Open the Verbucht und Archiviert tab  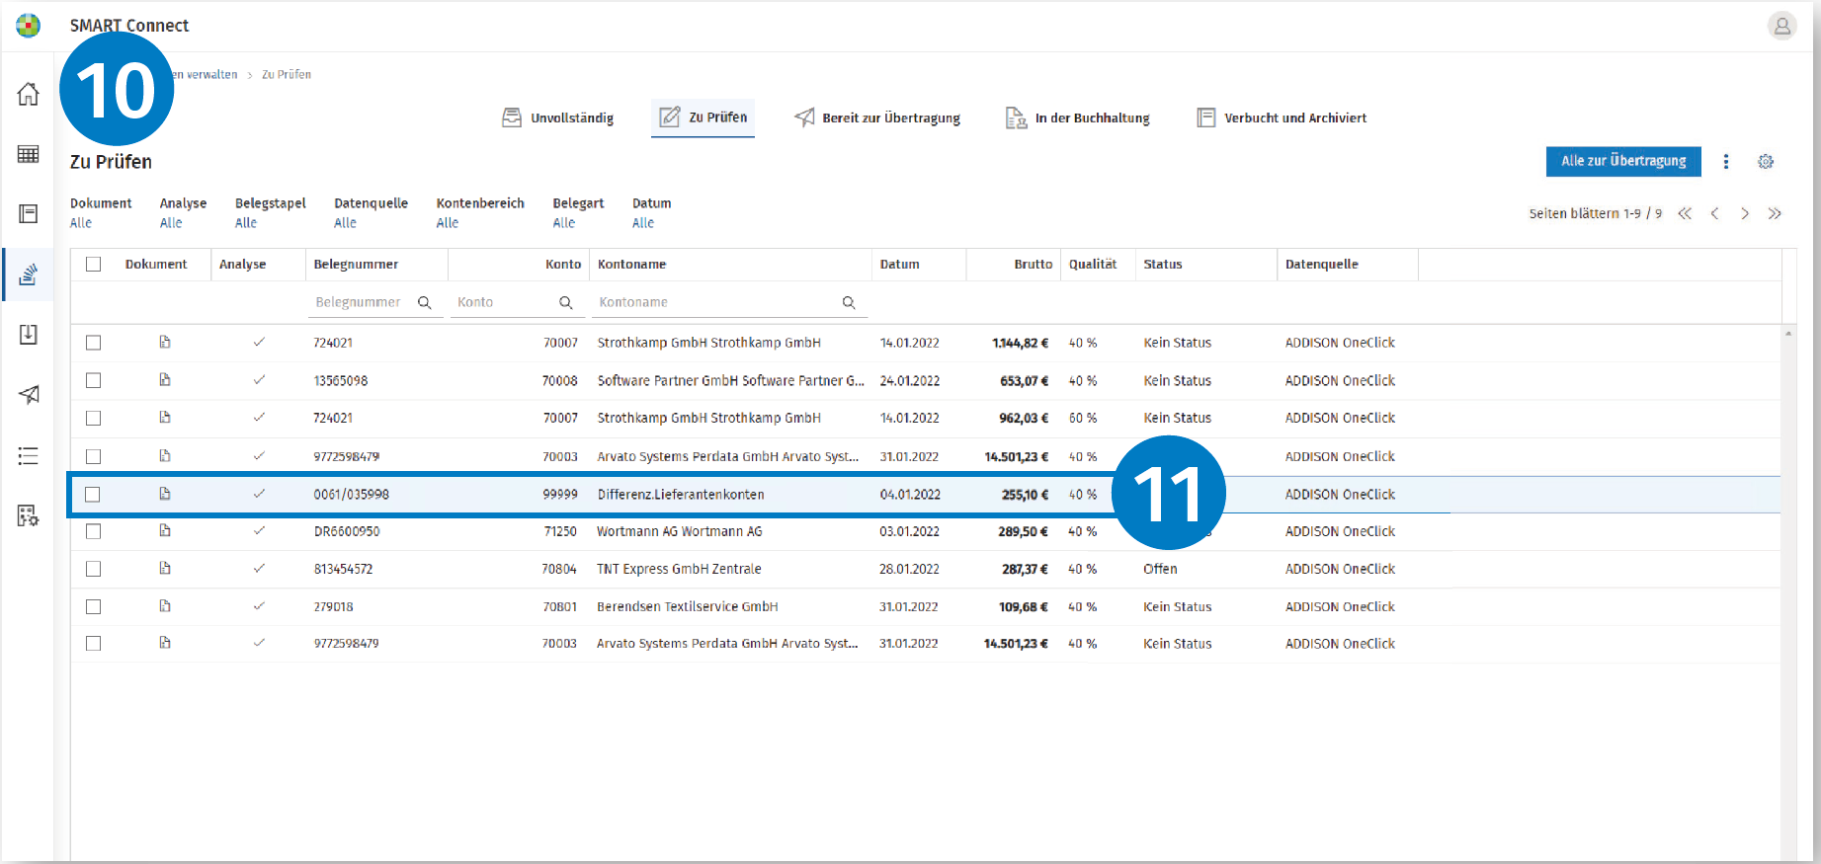(x=1282, y=118)
